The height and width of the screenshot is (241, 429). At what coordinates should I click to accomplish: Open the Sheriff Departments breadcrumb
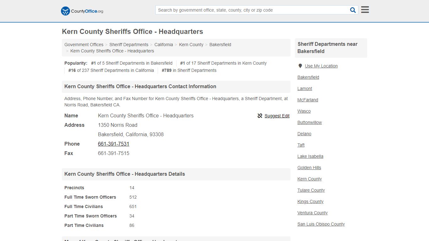129,45
